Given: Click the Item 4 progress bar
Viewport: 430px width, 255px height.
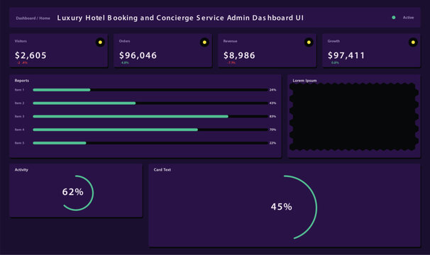Looking at the screenshot, I should [x=150, y=130].
